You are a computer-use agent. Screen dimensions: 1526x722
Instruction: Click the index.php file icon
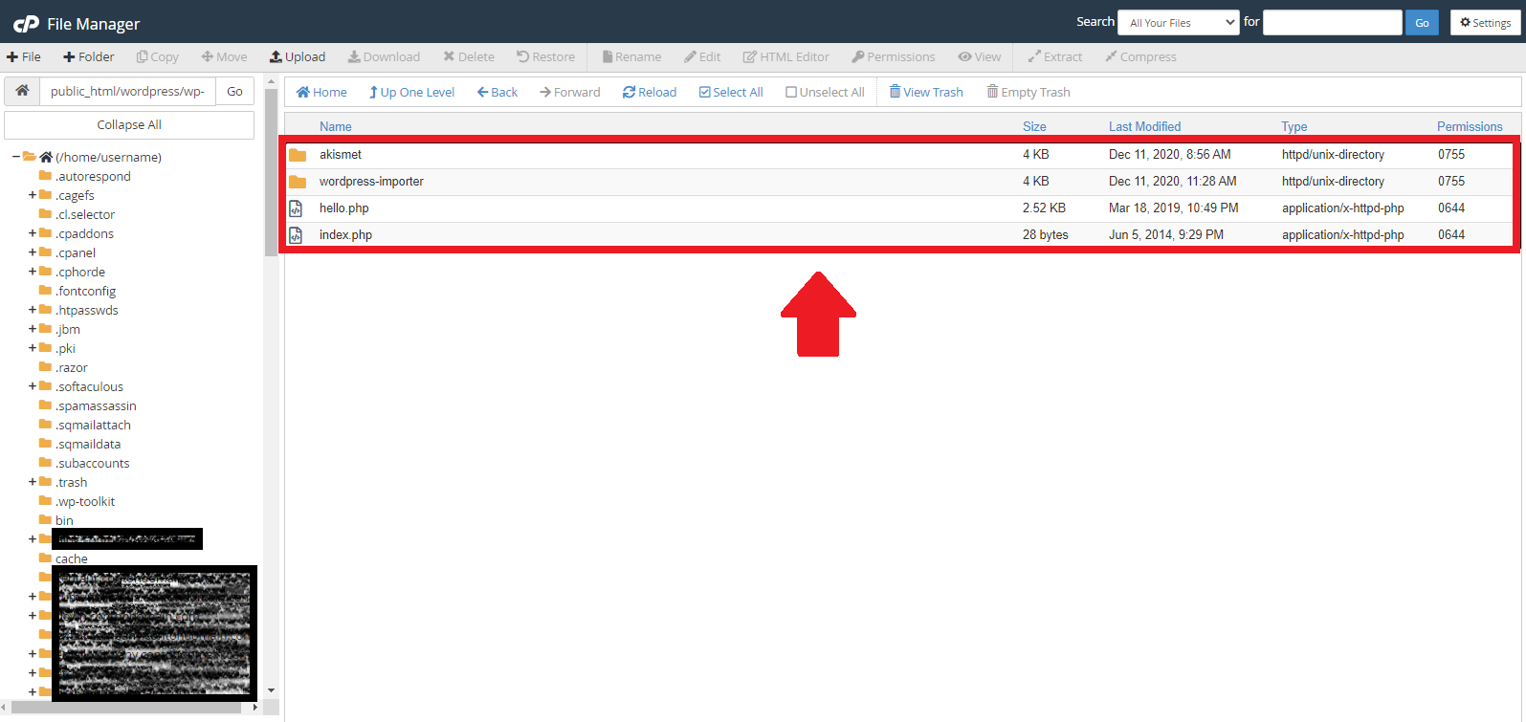pyautogui.click(x=297, y=235)
